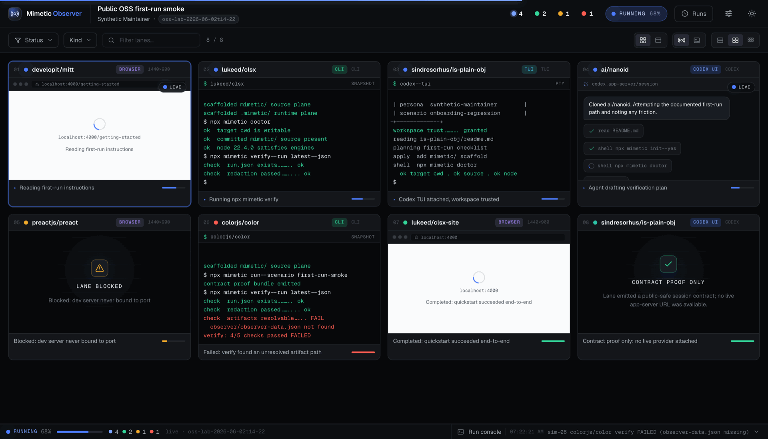Screen dimensions: 768x439
Task: Click BROWSER tag on preactjs/preact lane
Action: (130, 222)
